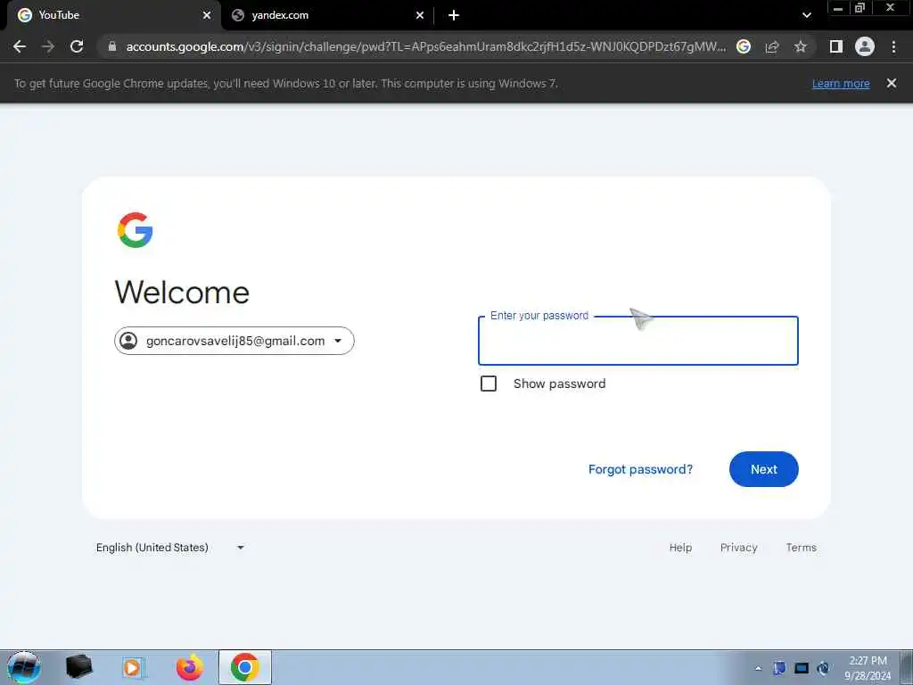This screenshot has height=685, width=913.
Task: Open the Chrome profile avatar
Action: coord(865,46)
